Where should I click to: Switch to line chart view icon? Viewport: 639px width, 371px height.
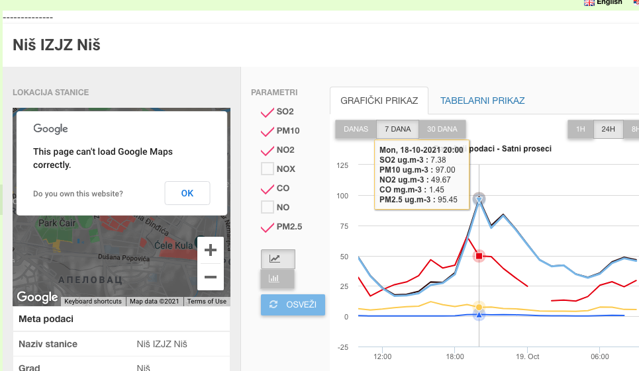coord(277,259)
